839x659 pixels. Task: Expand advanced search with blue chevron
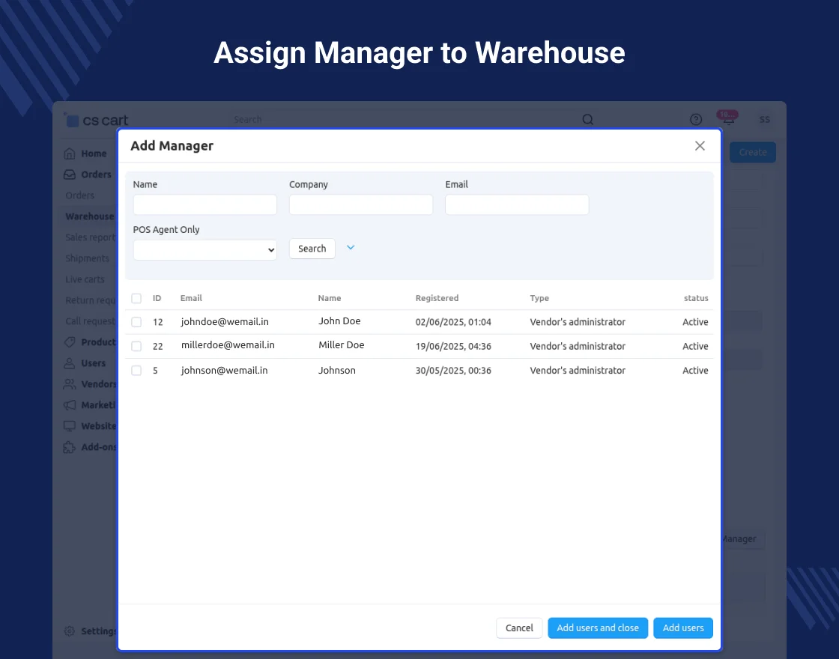350,247
